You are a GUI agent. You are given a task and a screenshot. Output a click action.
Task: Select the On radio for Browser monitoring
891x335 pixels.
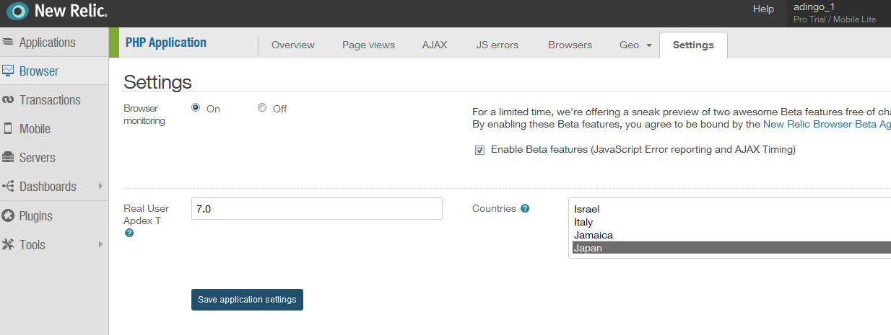click(x=196, y=109)
